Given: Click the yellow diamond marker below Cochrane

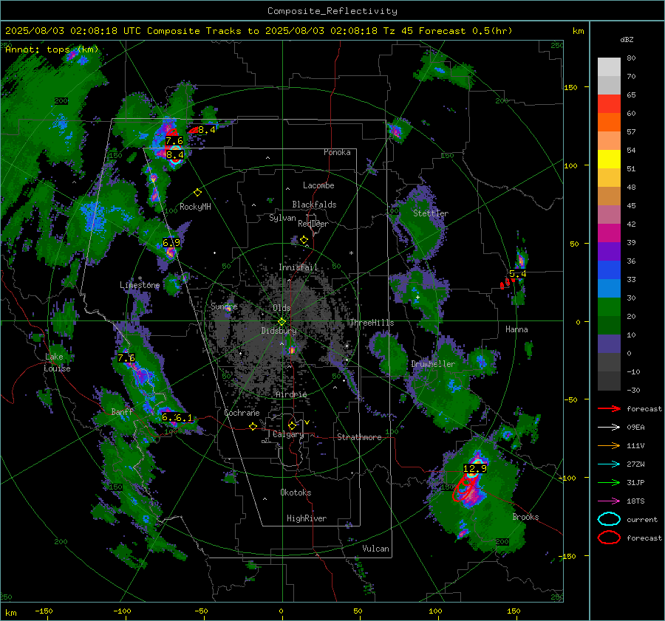Looking at the screenshot, I should (253, 427).
